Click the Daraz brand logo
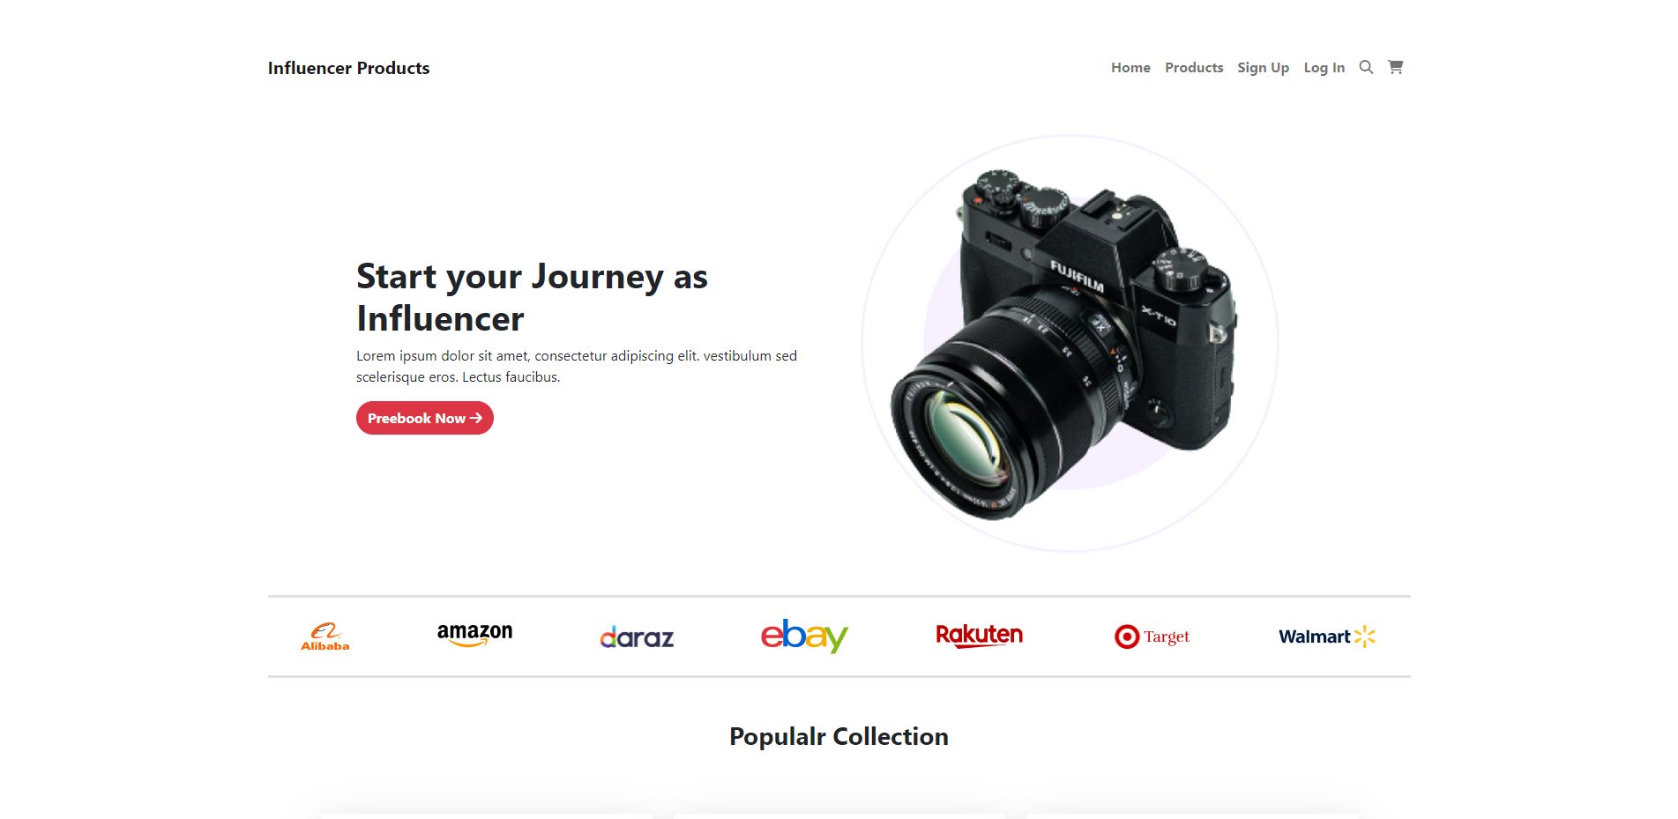The height and width of the screenshot is (819, 1678). (x=637, y=637)
